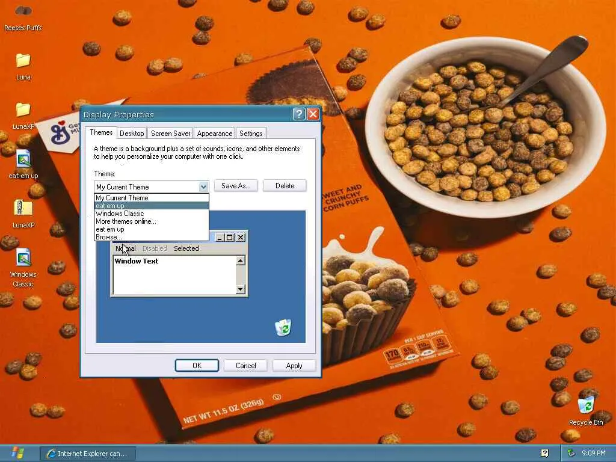
Task: Click preview scrollbar down arrow
Action: 241,289
